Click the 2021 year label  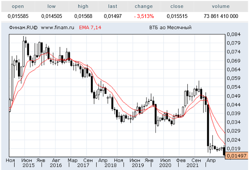192,165
